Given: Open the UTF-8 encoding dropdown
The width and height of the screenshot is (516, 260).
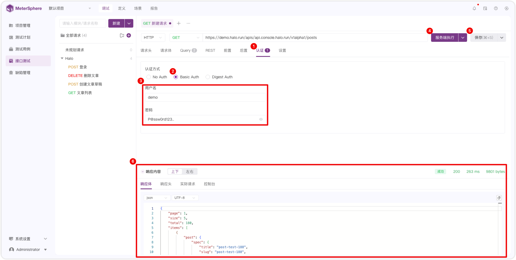Looking at the screenshot, I should point(185,198).
